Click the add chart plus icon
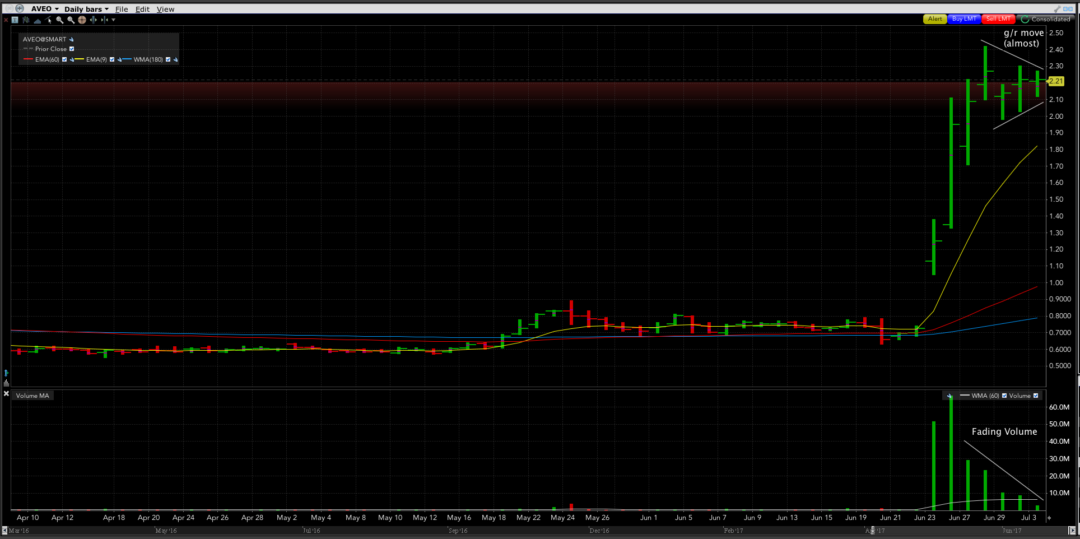The width and height of the screenshot is (1080, 539). pos(20,8)
